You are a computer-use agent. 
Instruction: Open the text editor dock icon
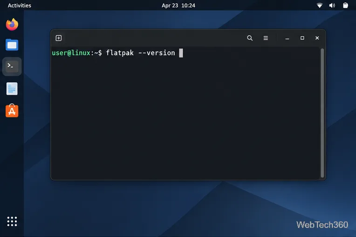[12, 88]
